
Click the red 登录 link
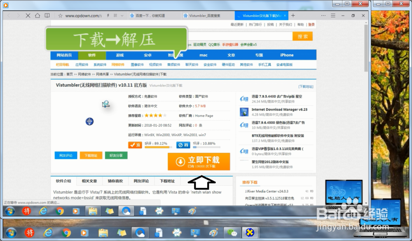point(311,25)
